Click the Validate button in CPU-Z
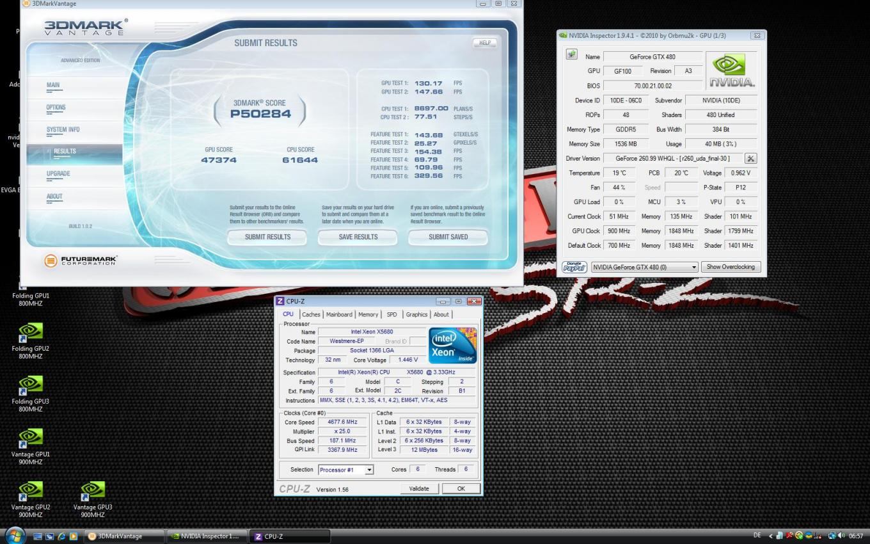870x544 pixels. coord(419,488)
